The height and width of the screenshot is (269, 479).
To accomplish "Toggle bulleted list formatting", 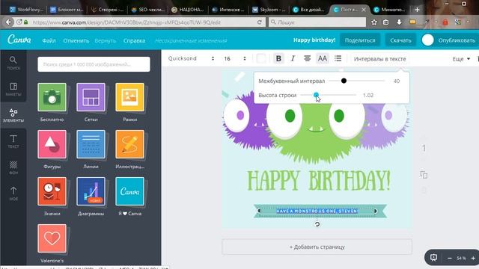I will click(338, 58).
